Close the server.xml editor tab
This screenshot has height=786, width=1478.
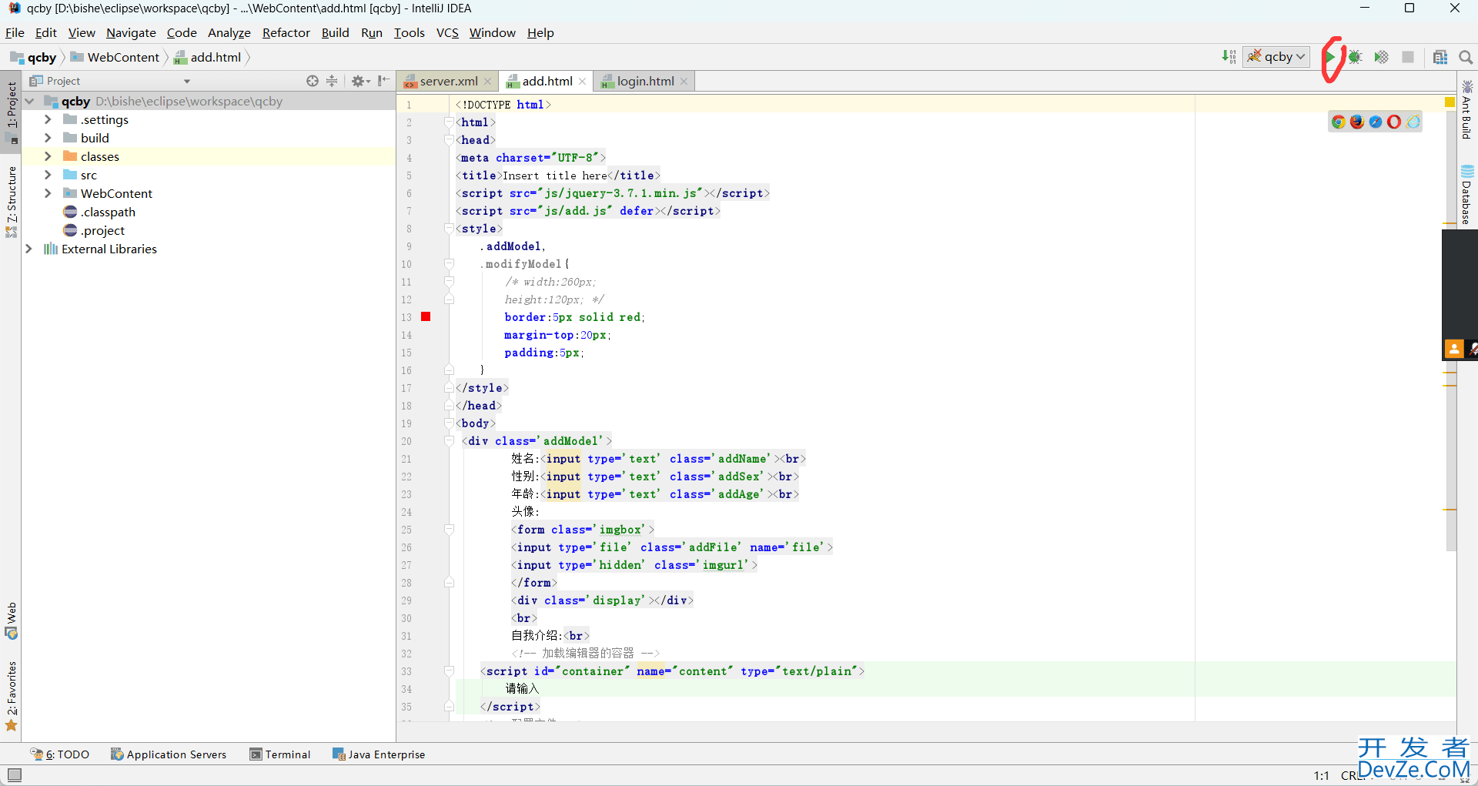coord(487,82)
